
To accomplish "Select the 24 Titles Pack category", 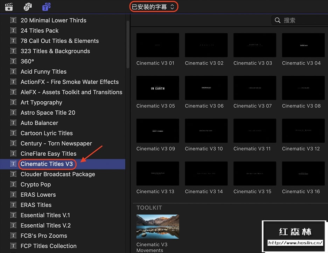I will point(40,30).
